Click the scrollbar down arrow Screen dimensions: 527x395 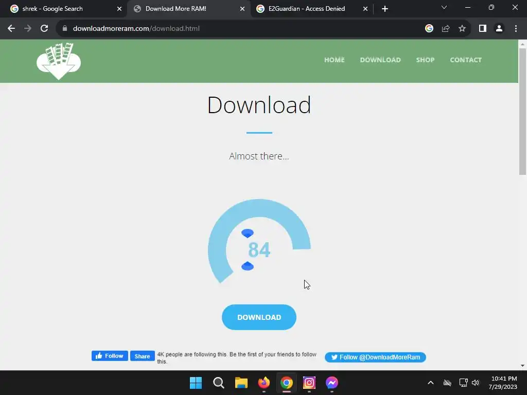click(x=523, y=366)
